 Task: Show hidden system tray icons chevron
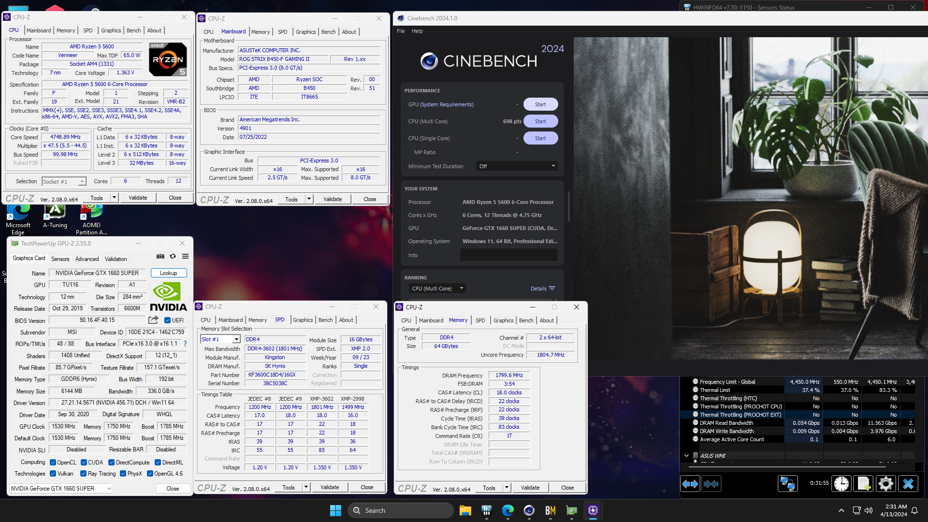841,510
